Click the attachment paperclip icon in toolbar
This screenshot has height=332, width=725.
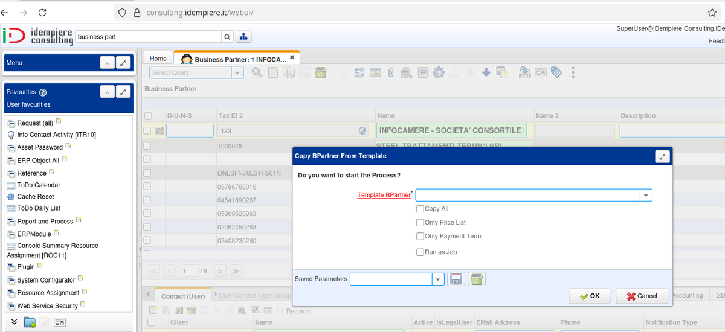click(x=391, y=72)
